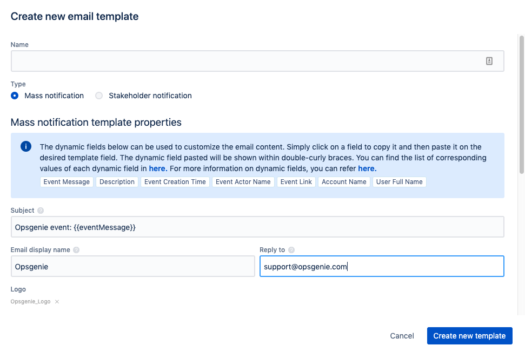Open the second here link about dynamic fields
525x352 pixels.
coord(367,168)
